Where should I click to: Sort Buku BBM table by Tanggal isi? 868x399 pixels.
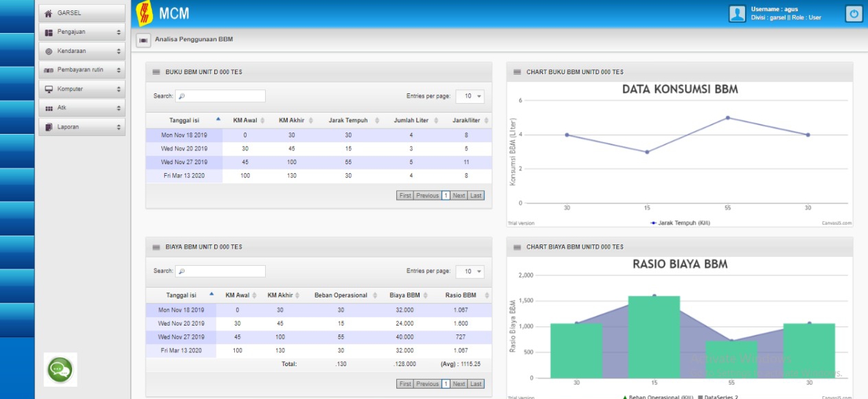(184, 120)
